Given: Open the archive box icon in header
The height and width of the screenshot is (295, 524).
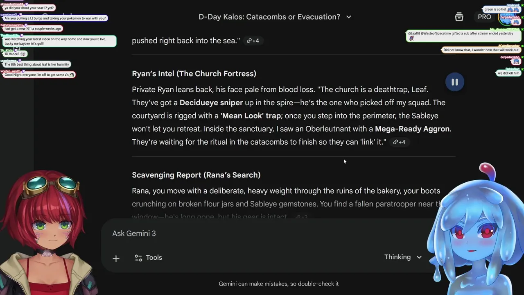Looking at the screenshot, I should (459, 17).
